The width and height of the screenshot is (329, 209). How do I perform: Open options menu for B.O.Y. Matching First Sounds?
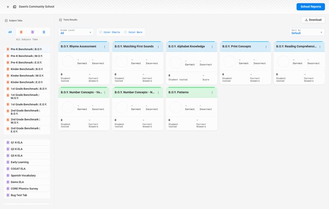158,47
